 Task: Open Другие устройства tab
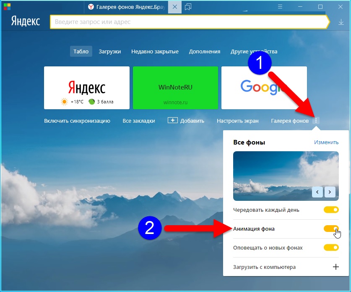point(254,52)
